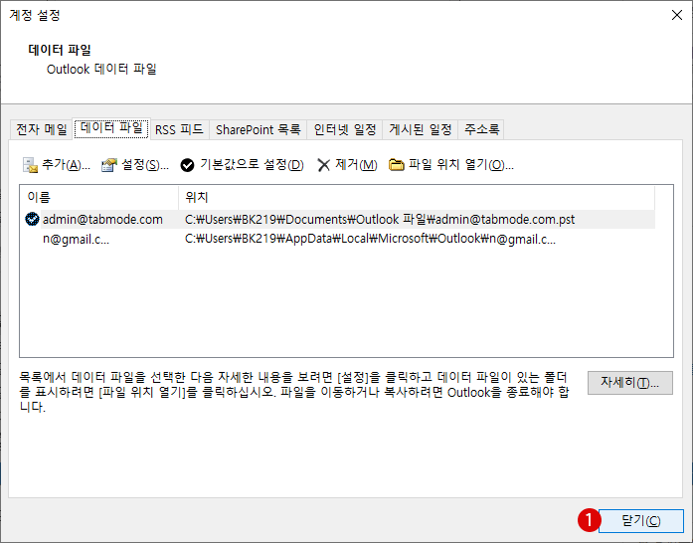Screen dimensions: 693x543
Task: Click default checkmark icon beside admin@tabmode.com
Action: pyautogui.click(x=32, y=219)
